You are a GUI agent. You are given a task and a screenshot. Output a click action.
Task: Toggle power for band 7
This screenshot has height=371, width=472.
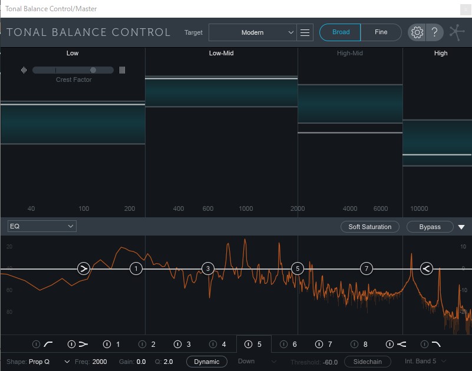click(x=319, y=344)
